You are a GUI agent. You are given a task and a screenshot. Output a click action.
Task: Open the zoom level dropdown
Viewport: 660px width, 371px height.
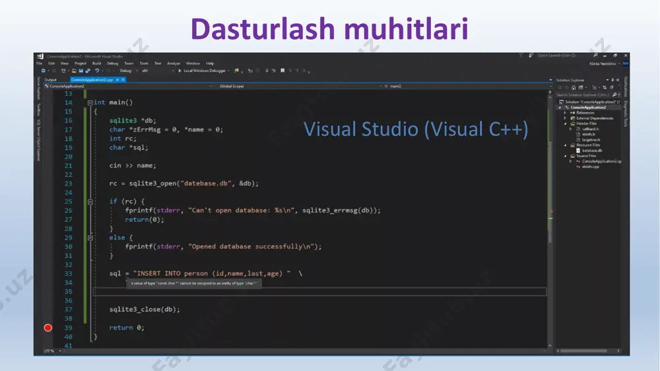point(53,351)
